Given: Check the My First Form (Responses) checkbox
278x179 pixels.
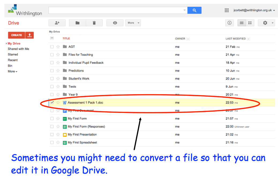Looking at the screenshot, I should tap(52, 126).
